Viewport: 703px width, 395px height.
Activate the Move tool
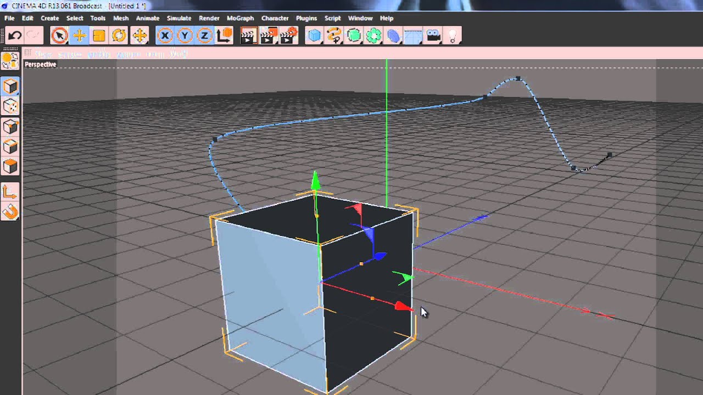(x=79, y=36)
